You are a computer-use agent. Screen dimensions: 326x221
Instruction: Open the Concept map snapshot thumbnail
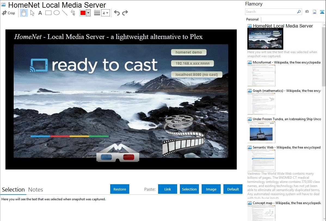261,213
